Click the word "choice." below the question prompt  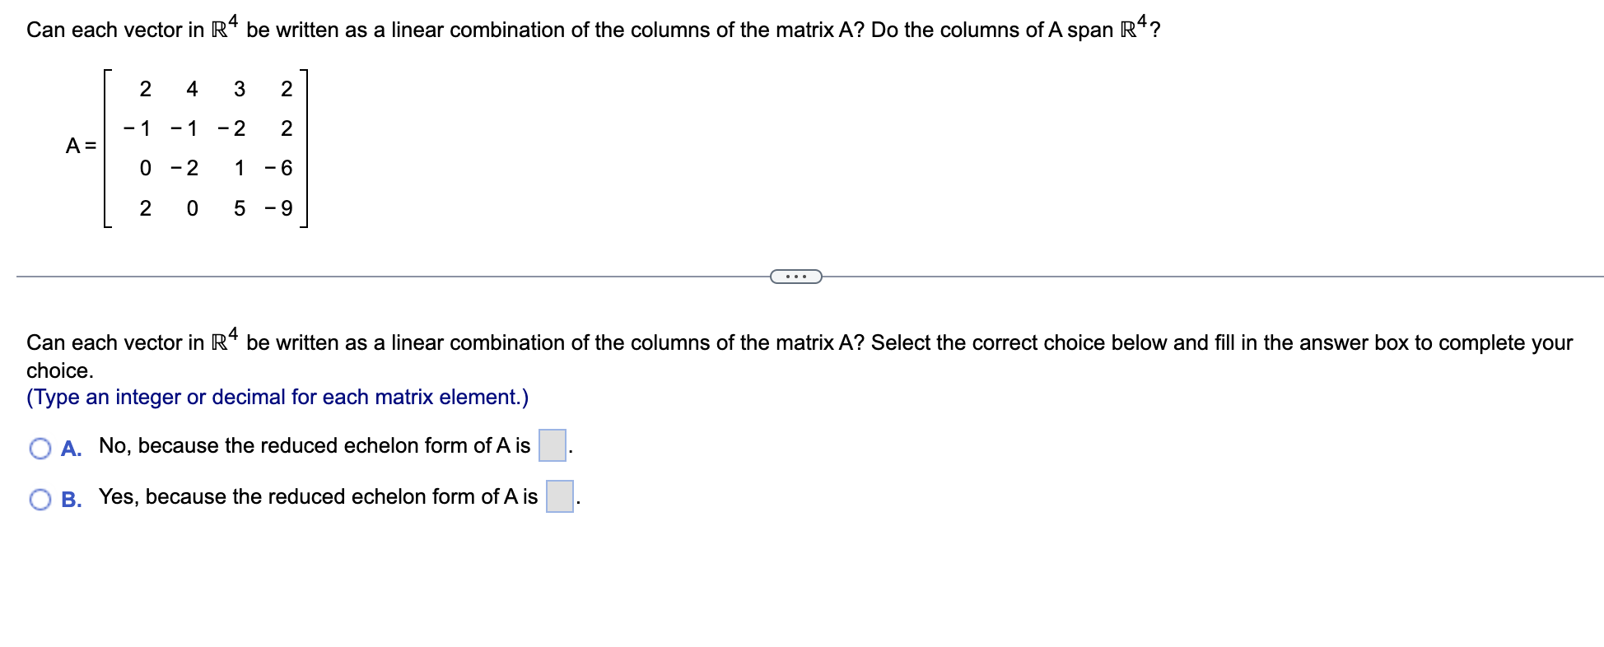59,370
